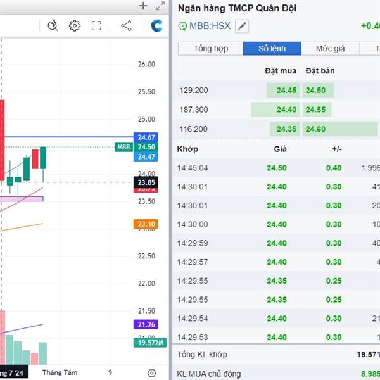380x380 pixels.
Task: Select the 14:45:04 matched trade row
Action: pos(276,168)
